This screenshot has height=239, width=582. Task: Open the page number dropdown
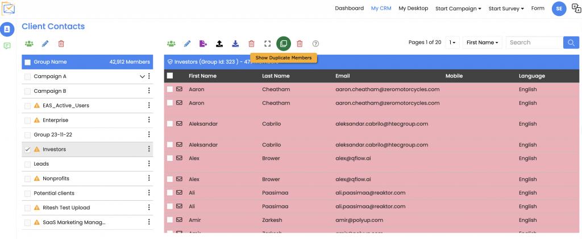(452, 43)
